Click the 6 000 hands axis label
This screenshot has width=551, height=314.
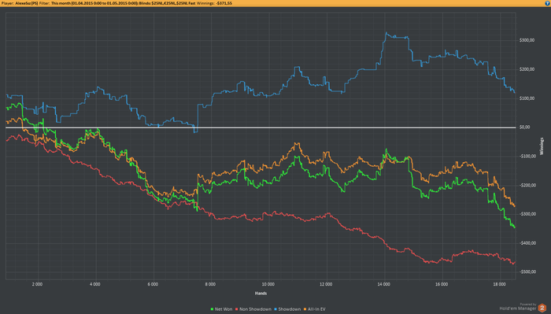(x=153, y=284)
